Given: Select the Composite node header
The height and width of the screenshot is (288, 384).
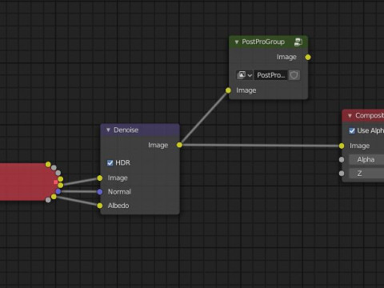Looking at the screenshot, I should tap(363, 115).
